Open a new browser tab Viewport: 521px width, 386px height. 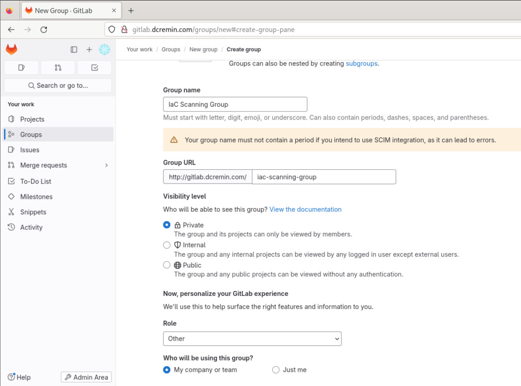coord(131,11)
